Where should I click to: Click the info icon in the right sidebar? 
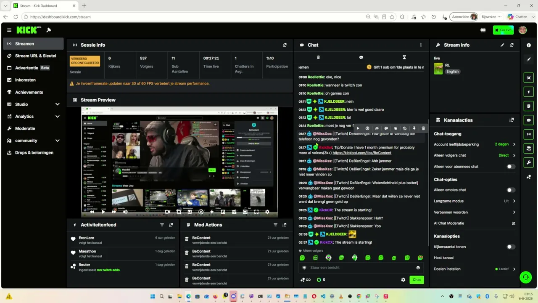[x=529, y=45]
